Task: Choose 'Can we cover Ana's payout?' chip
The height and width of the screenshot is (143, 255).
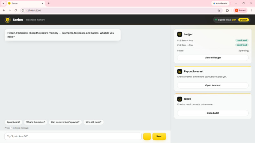Action: click(65, 122)
